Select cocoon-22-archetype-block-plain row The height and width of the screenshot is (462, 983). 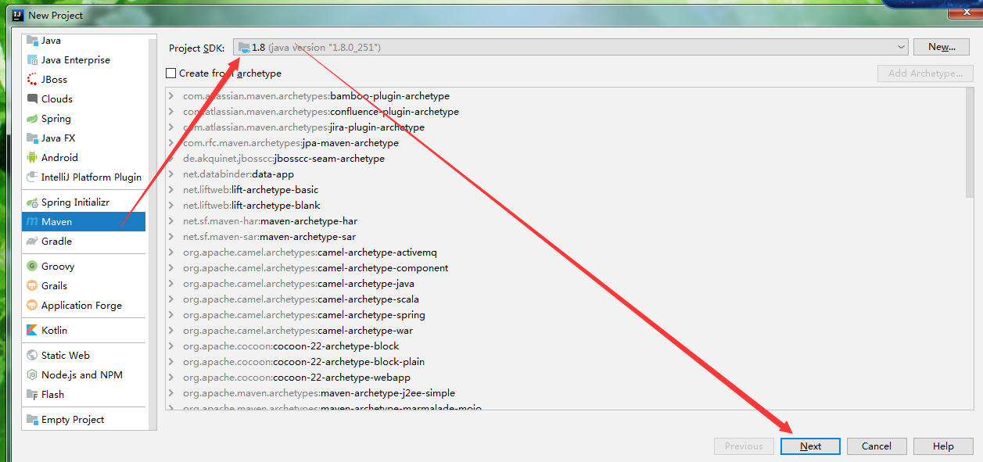pyautogui.click(x=565, y=362)
